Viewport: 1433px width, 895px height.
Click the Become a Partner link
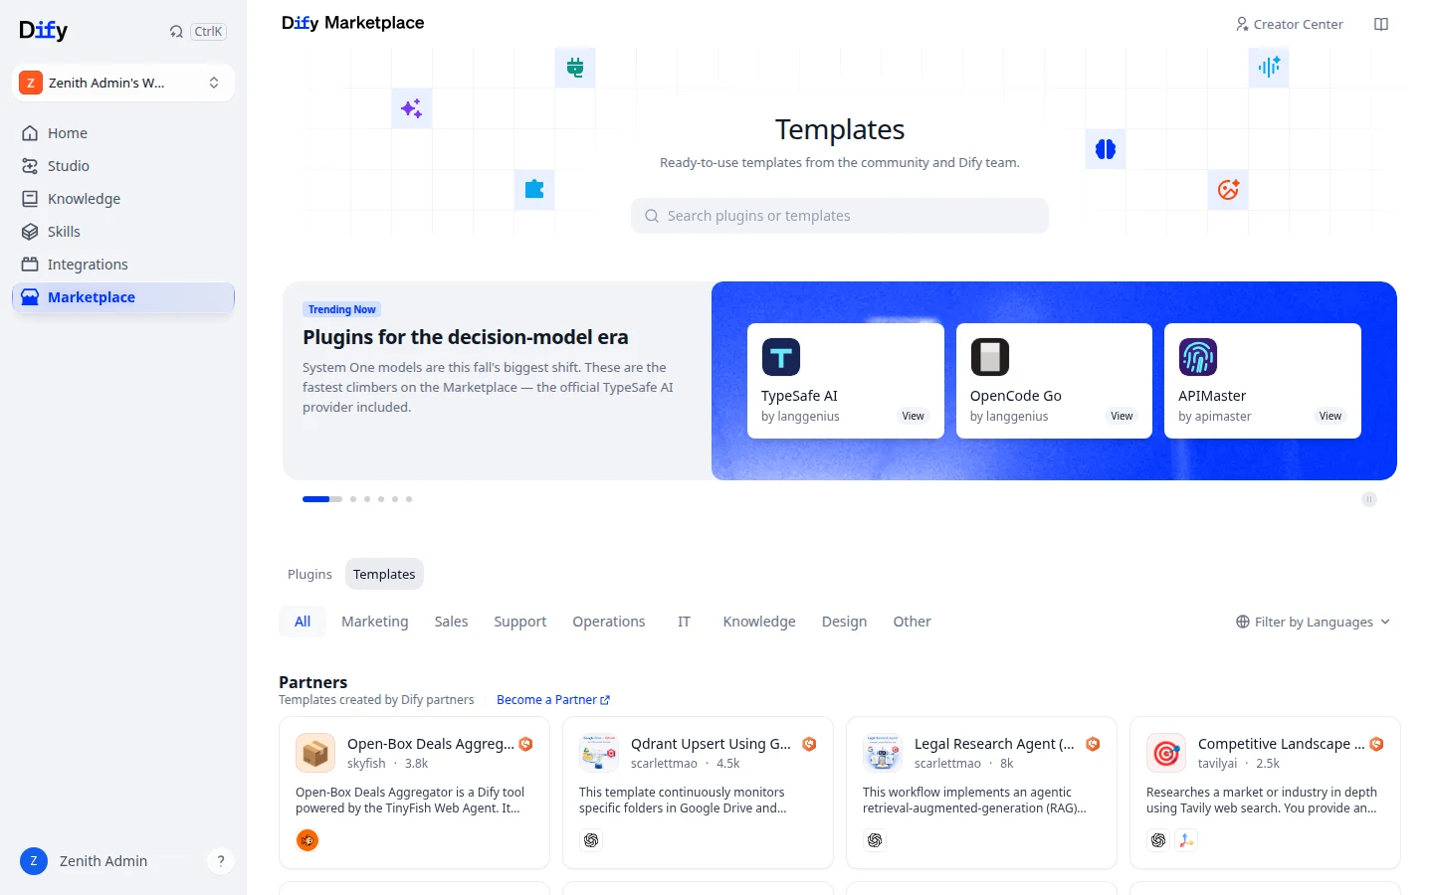[x=553, y=700]
